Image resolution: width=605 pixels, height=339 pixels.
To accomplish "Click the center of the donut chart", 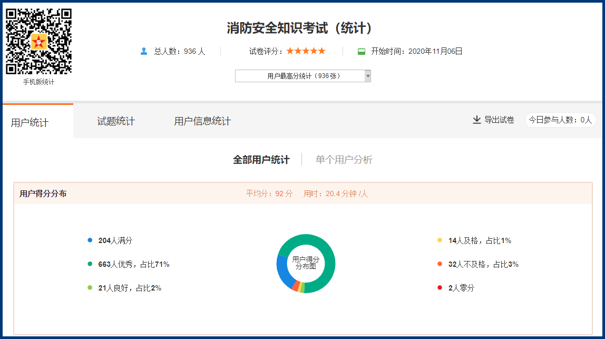I will pos(306,263).
